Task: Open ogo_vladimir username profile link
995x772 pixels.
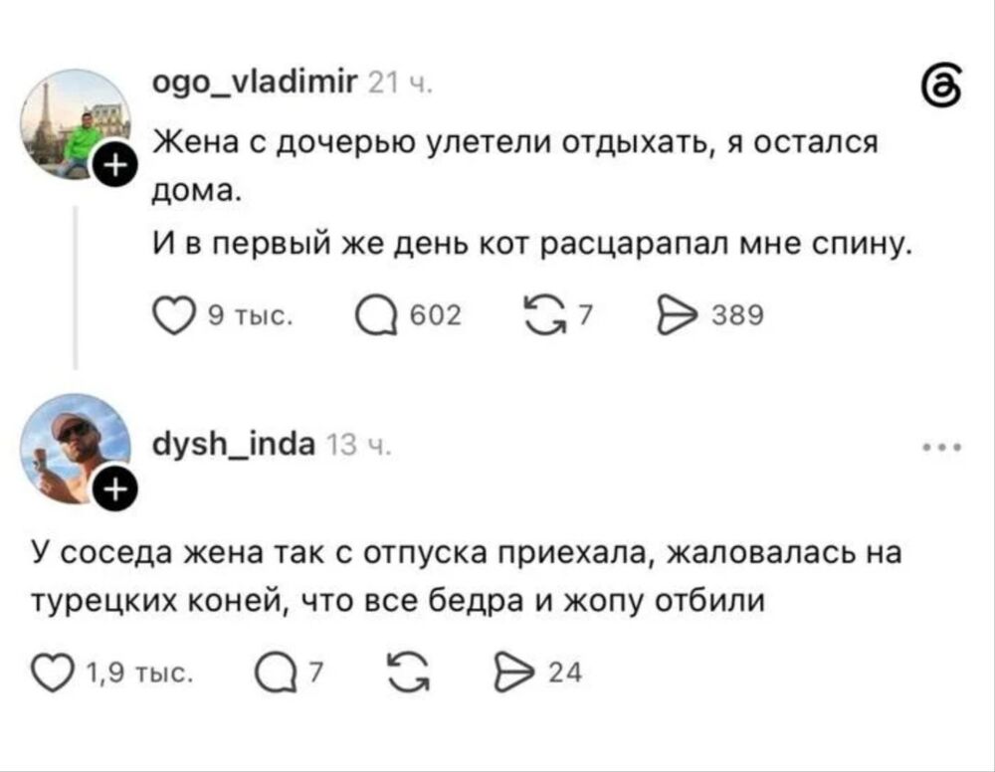Action: pyautogui.click(x=255, y=82)
